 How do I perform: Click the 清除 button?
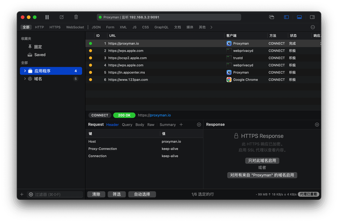[x=96, y=194]
